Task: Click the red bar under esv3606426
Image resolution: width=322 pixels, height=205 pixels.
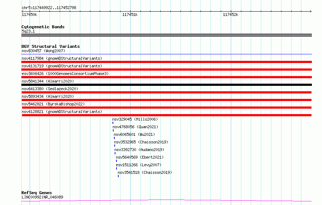Action: pos(166,77)
